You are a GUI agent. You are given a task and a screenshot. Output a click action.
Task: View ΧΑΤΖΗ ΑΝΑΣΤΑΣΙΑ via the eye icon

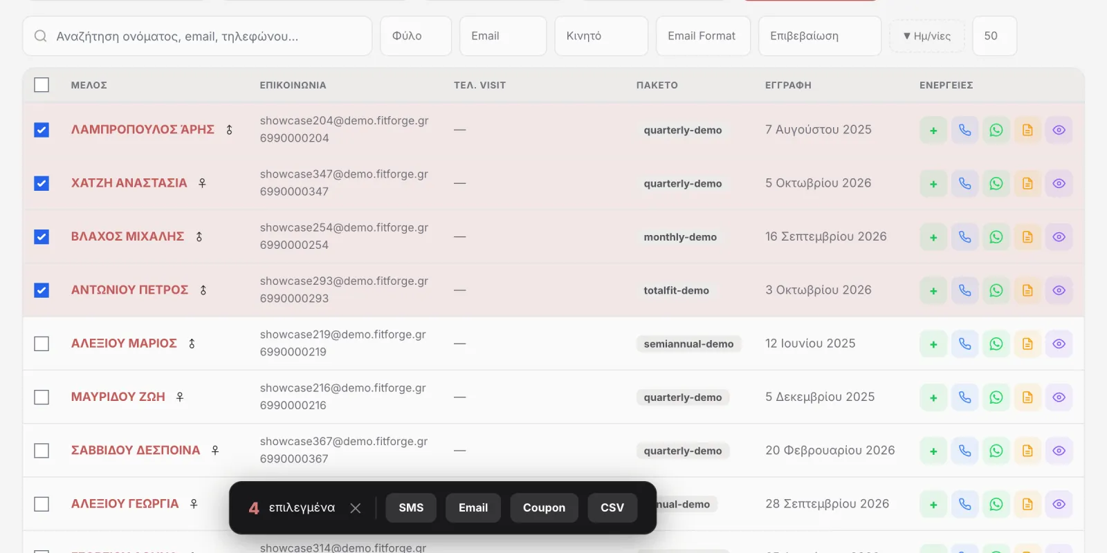pyautogui.click(x=1059, y=183)
